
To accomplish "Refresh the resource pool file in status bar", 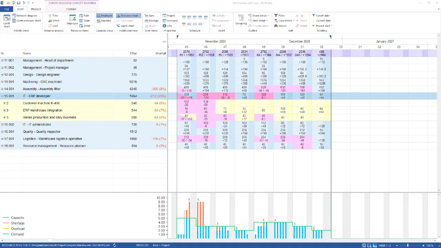I will click(114, 245).
